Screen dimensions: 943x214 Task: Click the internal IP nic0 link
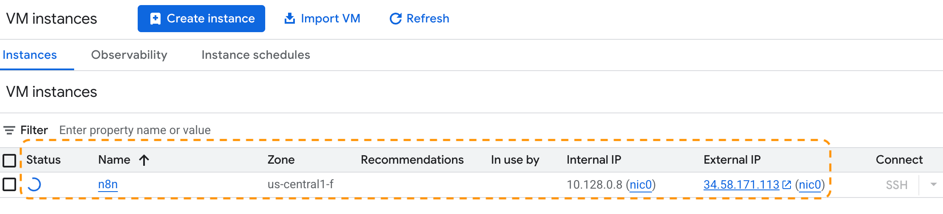[x=641, y=184]
